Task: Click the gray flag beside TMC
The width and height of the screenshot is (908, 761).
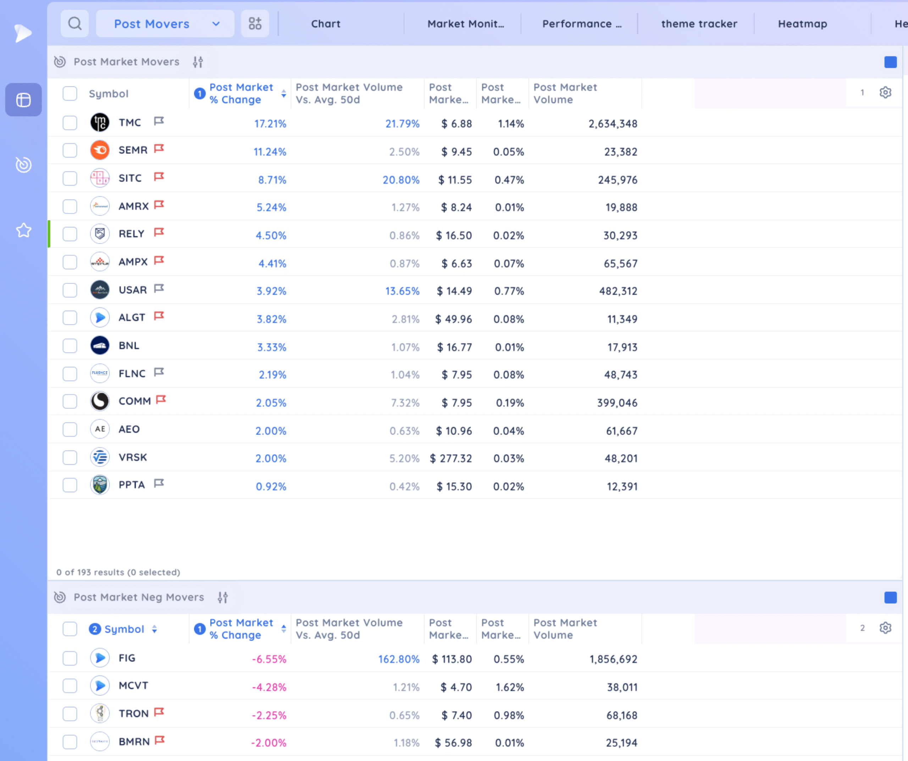Action: coord(159,121)
